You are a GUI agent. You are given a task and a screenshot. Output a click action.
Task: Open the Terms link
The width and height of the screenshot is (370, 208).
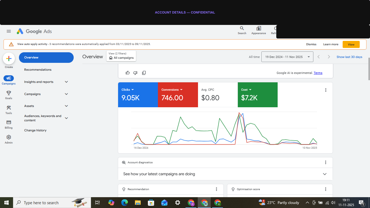coord(318,73)
